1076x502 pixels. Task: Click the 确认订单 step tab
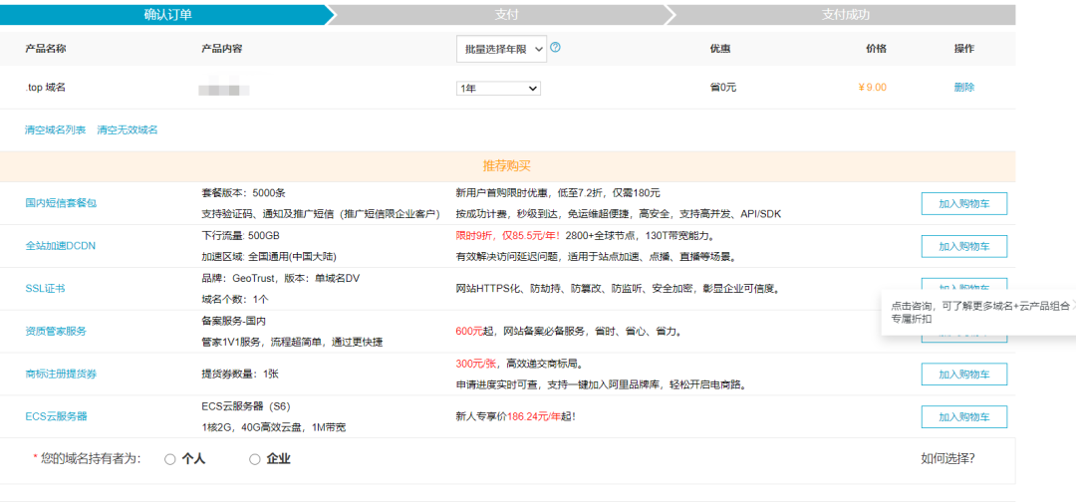click(166, 14)
